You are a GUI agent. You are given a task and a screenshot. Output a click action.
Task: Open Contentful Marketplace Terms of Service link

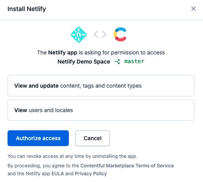[x=127, y=166]
